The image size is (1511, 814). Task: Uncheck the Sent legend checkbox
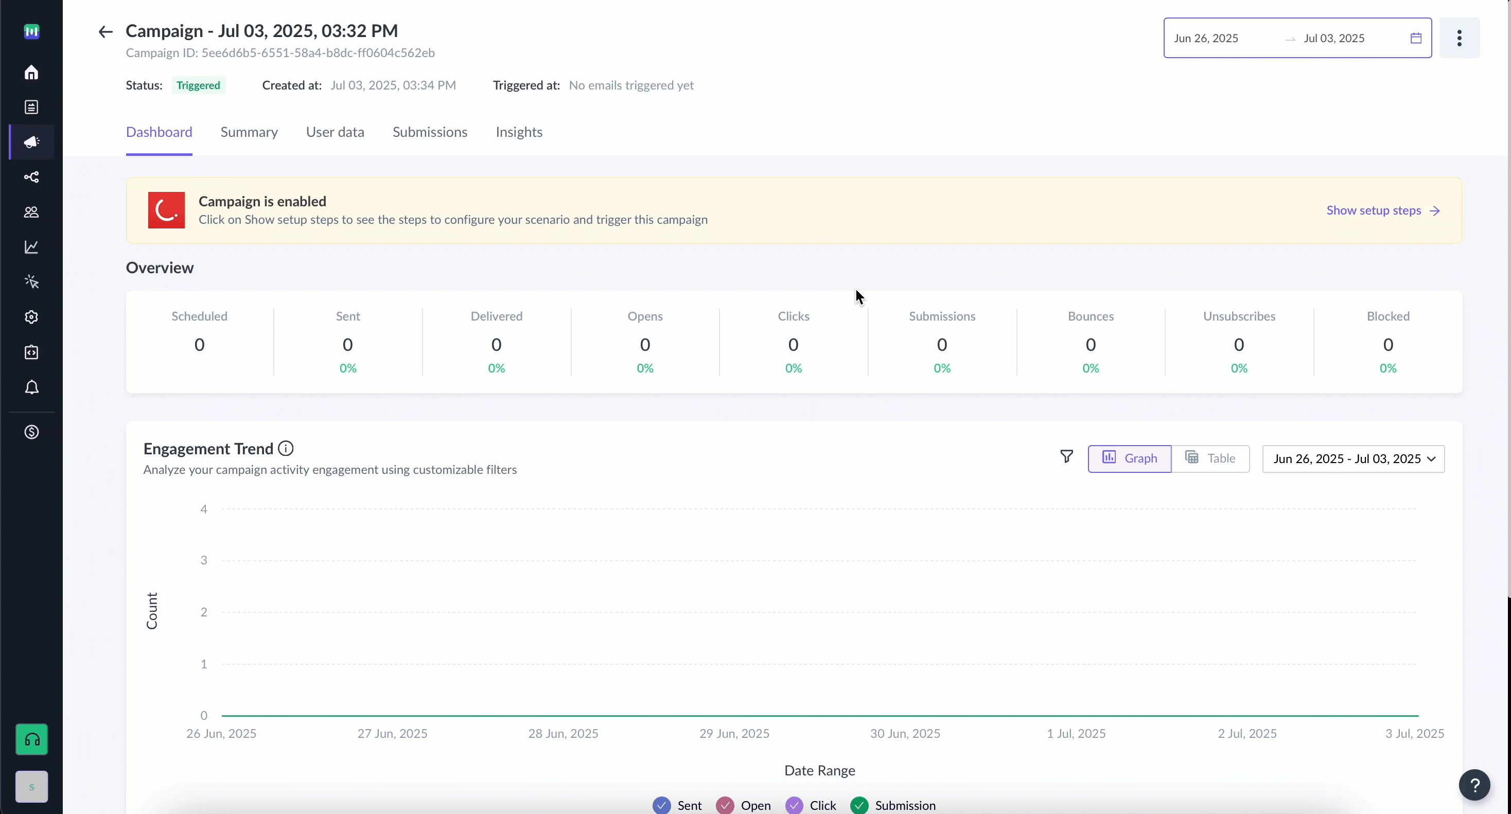pos(662,805)
